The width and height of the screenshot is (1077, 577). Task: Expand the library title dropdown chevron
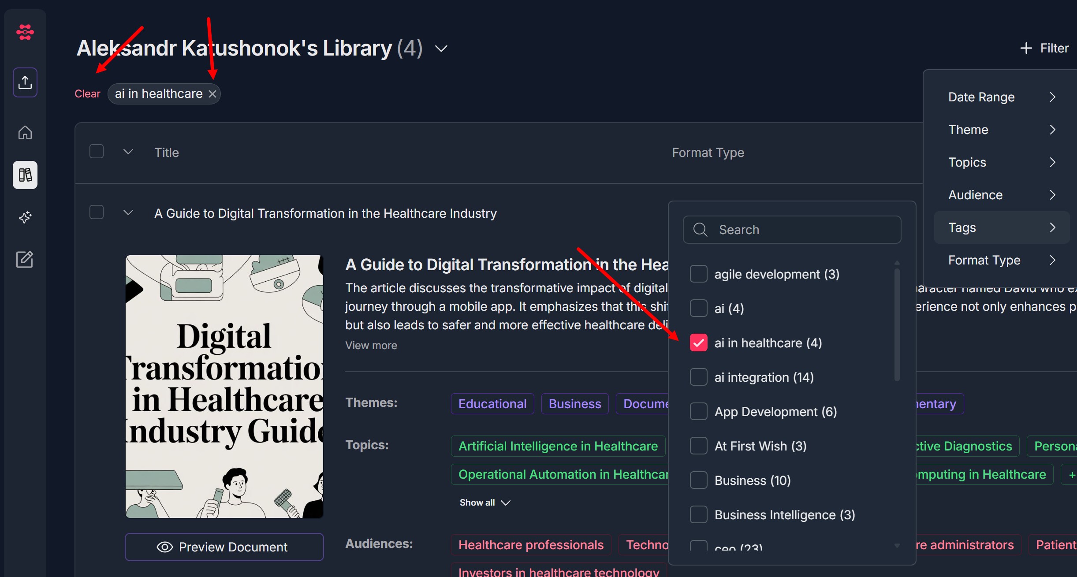pos(441,48)
